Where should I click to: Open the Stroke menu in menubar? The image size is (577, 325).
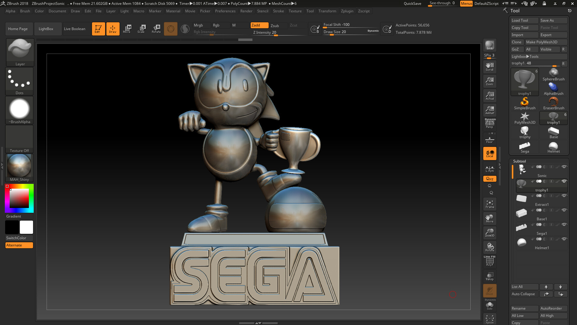(278, 11)
